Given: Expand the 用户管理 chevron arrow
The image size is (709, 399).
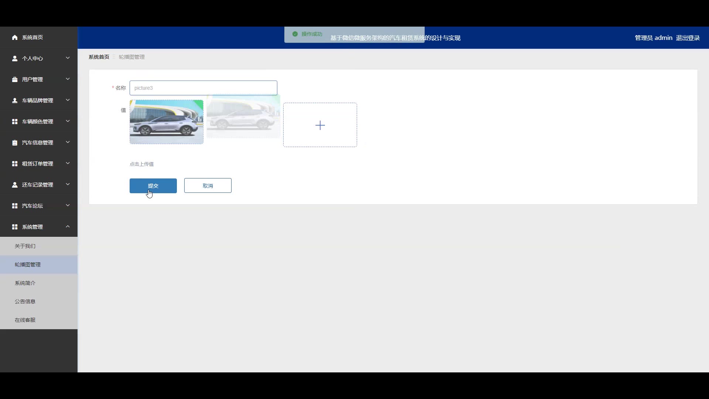Looking at the screenshot, I should point(68,79).
